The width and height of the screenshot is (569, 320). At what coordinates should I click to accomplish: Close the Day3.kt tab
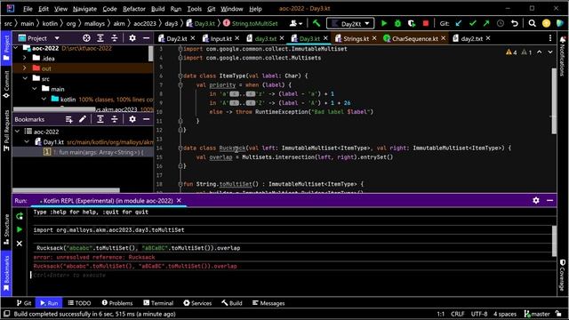[x=325, y=38]
